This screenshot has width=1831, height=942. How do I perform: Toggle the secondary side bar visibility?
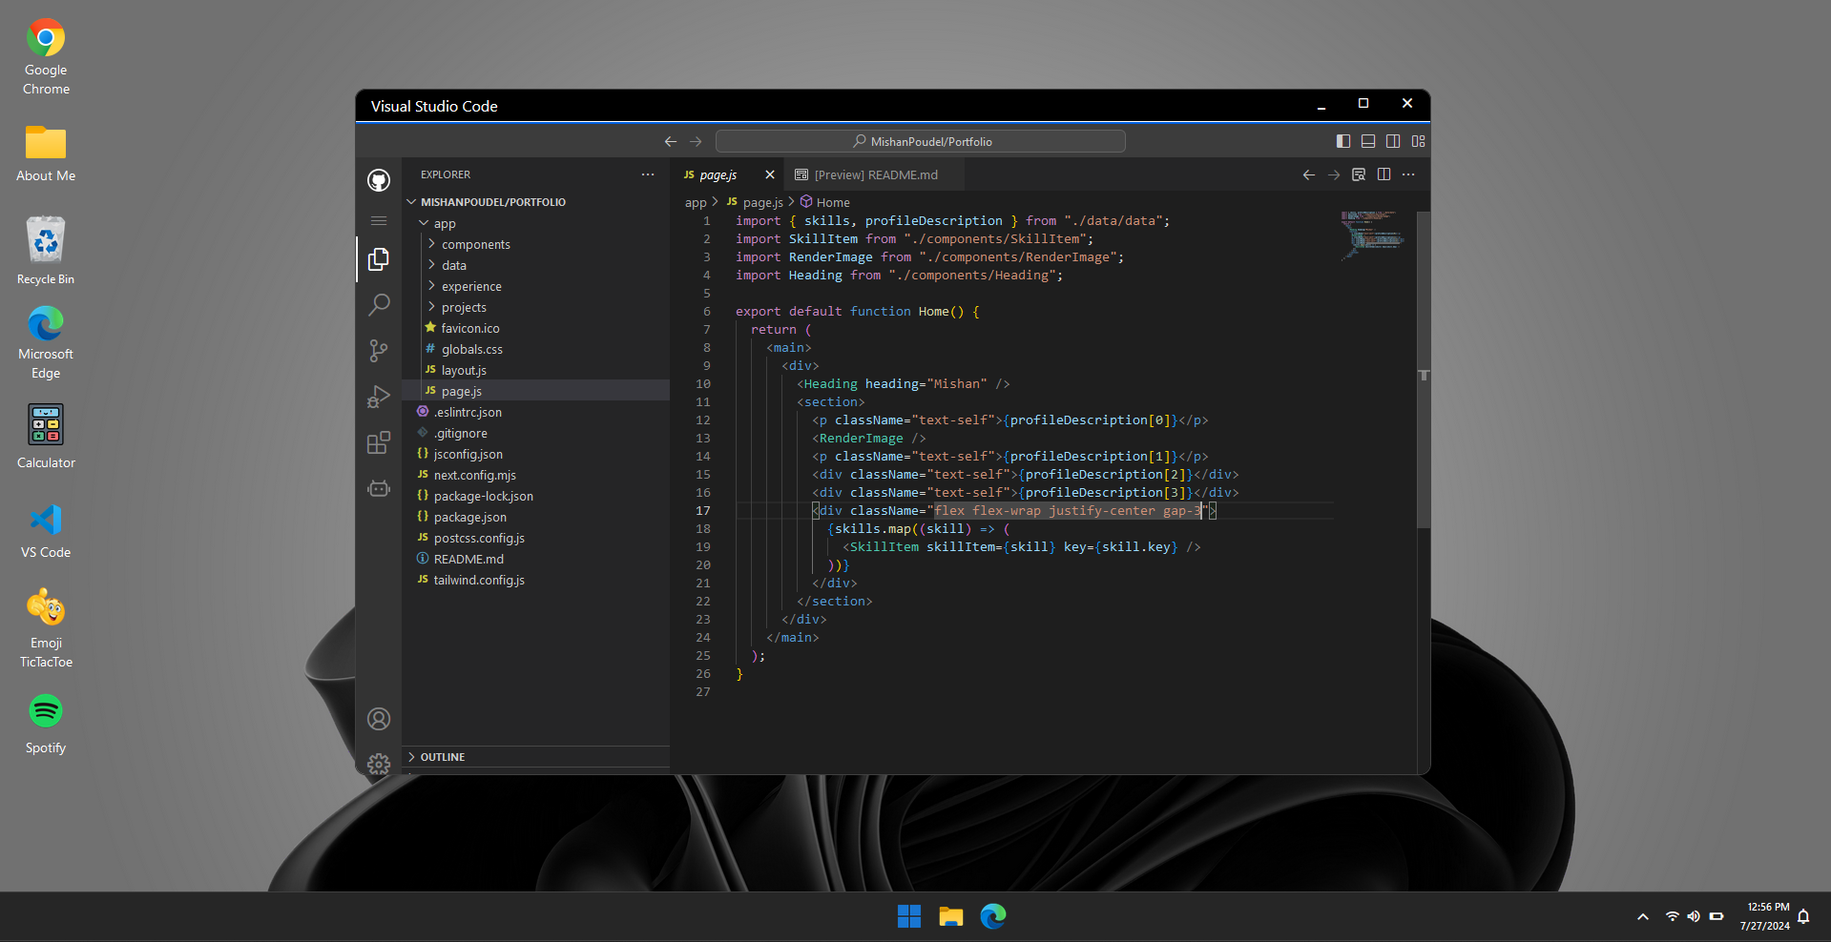point(1393,141)
